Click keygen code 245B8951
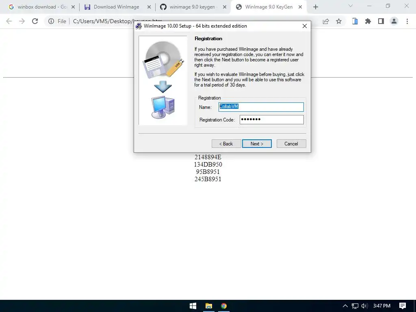This screenshot has width=416, height=312. 208,179
